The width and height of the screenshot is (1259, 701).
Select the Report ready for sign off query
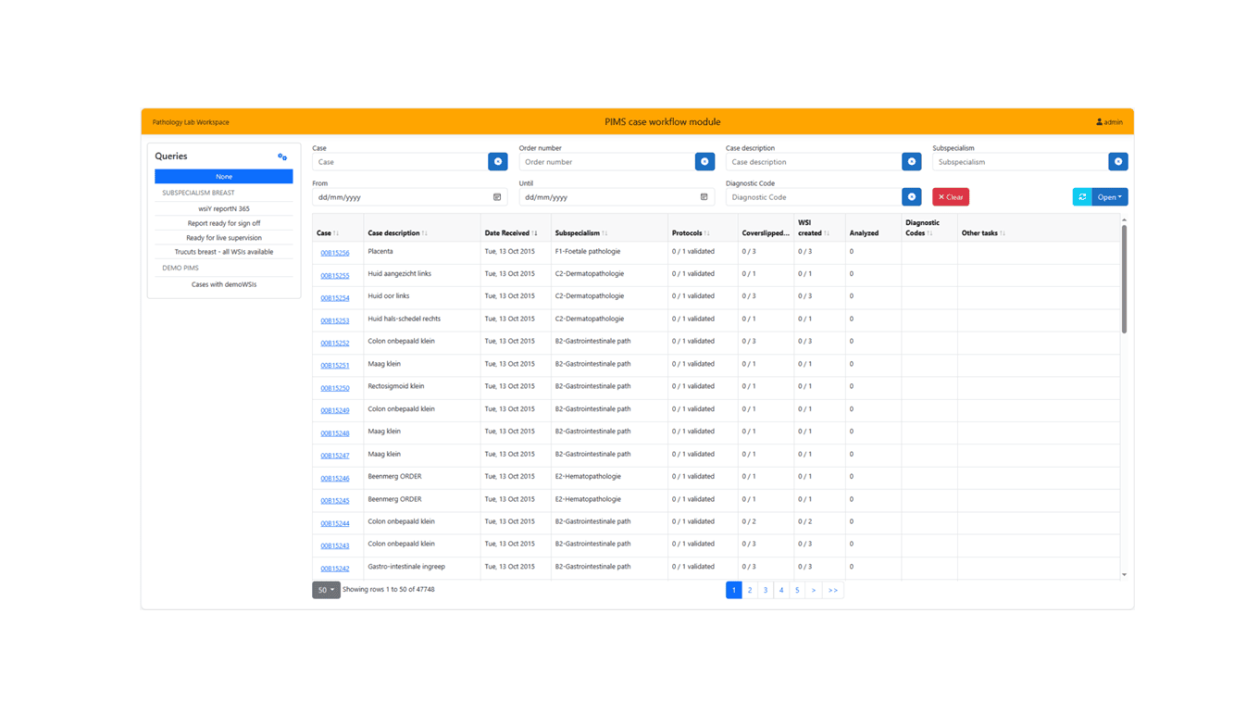pyautogui.click(x=224, y=223)
